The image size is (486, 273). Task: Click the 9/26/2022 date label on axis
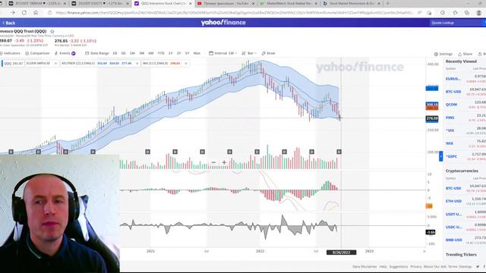coord(341,253)
